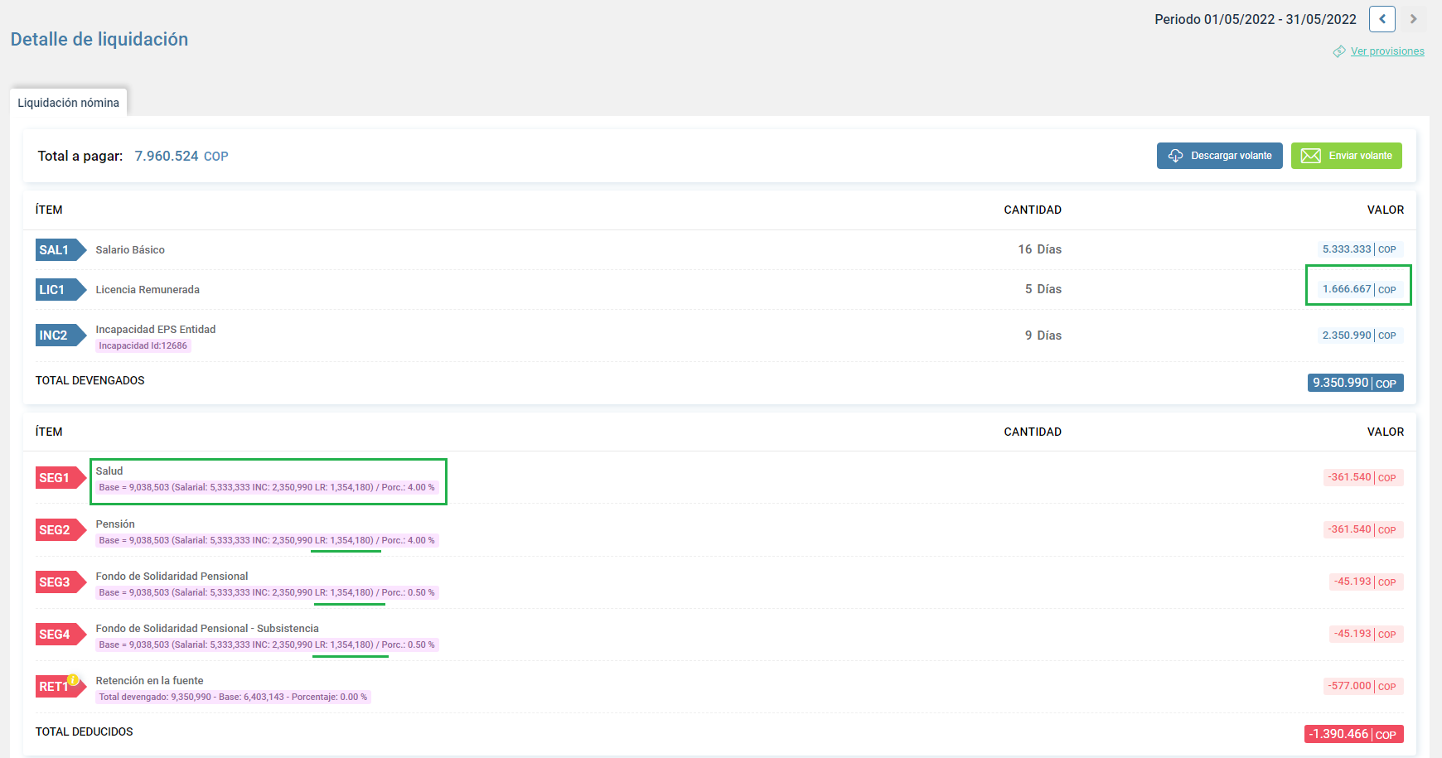Click the Salud base detail text
Viewport: 1442px width, 758px height.
267,487
